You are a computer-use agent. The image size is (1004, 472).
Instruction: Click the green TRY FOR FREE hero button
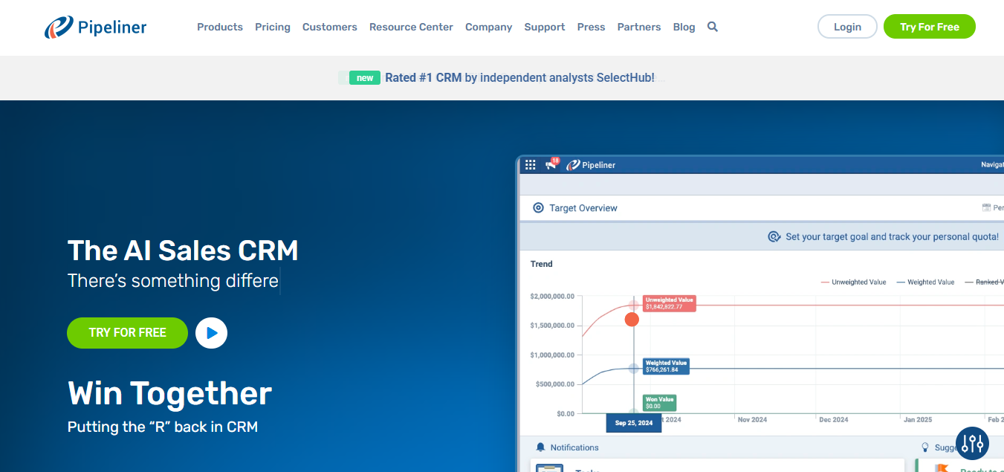[128, 333]
